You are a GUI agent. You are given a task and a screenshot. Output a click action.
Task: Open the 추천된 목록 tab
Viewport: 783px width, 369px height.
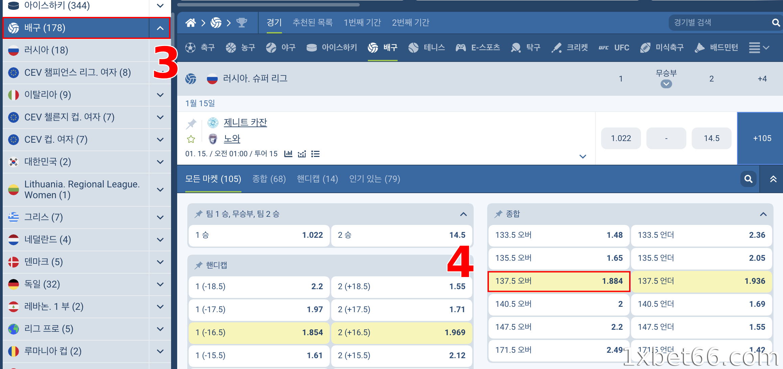tap(312, 23)
